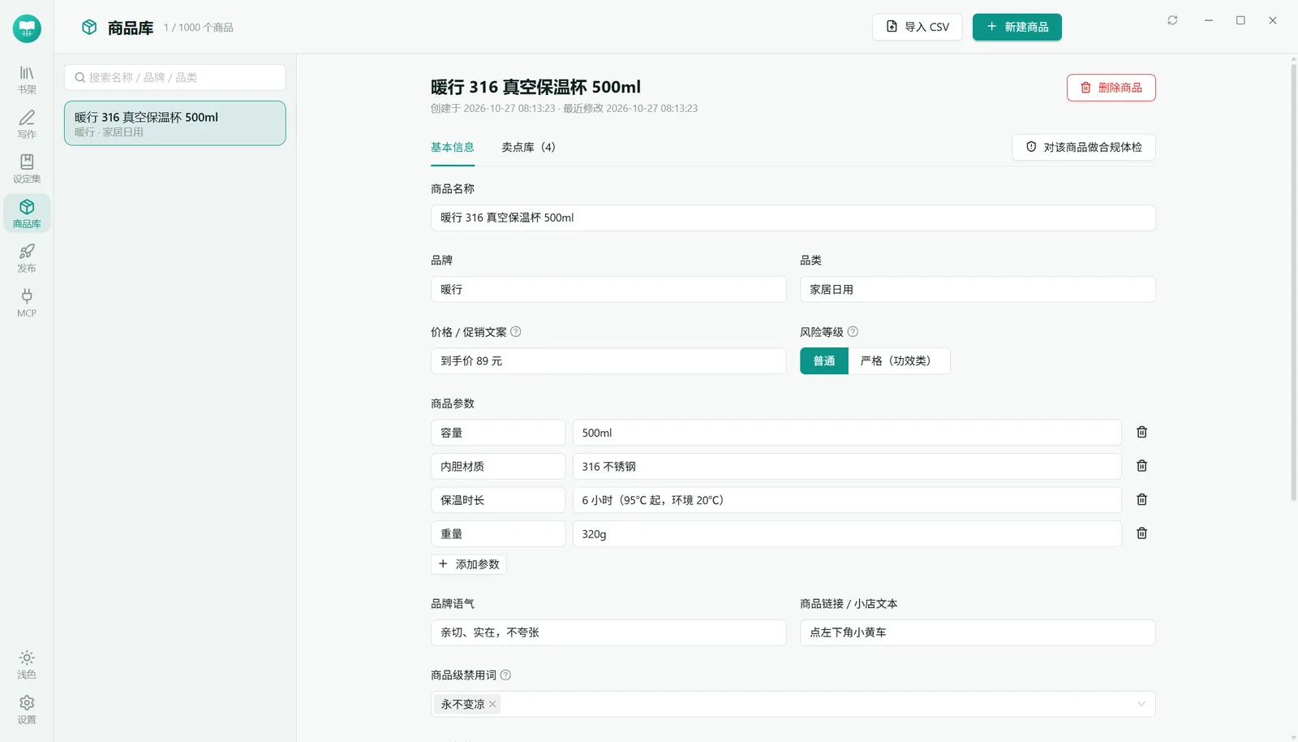1298x742 pixels.
Task: Click the 商品库 cube header icon
Action: pyautogui.click(x=89, y=28)
